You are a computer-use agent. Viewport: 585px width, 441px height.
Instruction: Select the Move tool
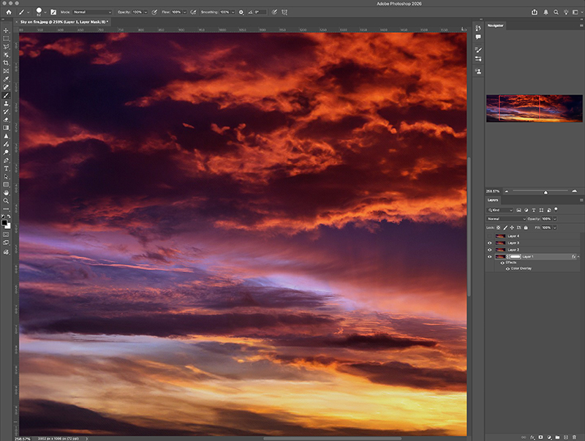click(6, 30)
